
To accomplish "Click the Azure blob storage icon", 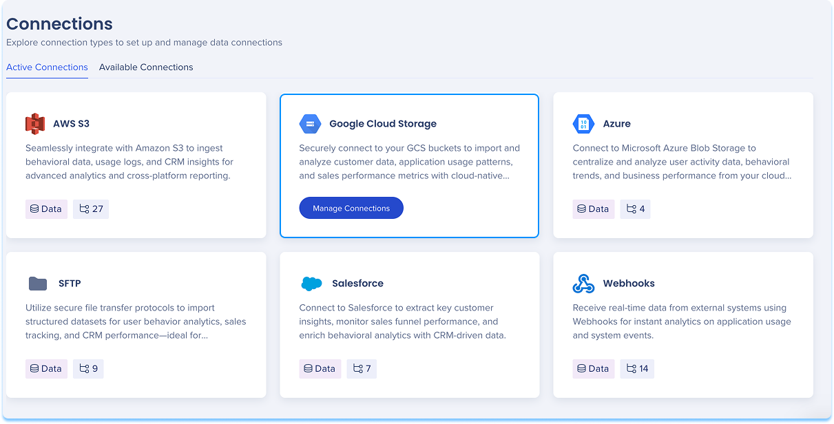I will pyautogui.click(x=583, y=124).
